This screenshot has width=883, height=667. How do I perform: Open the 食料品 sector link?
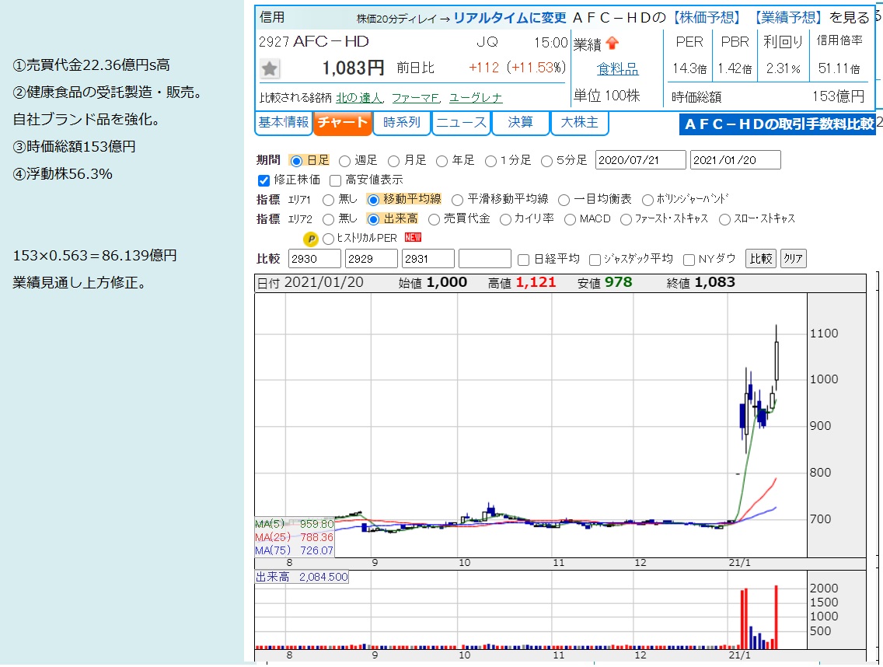[618, 69]
